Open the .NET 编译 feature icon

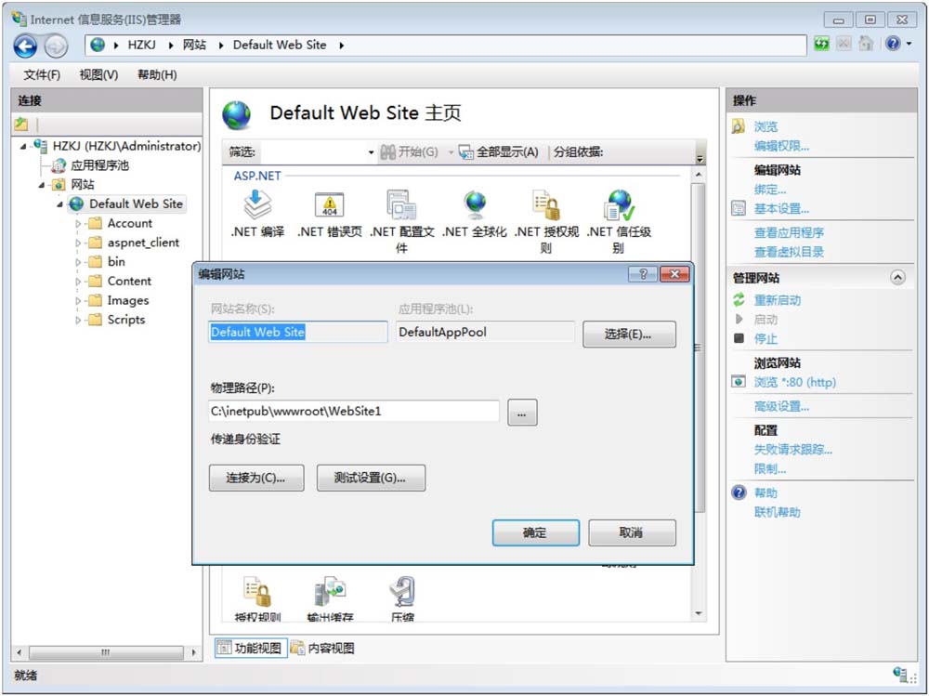tap(257, 215)
